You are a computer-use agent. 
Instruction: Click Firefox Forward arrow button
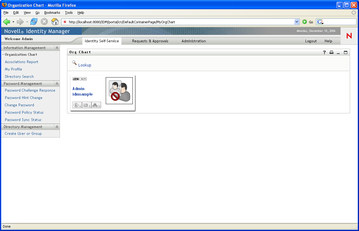pos(20,22)
